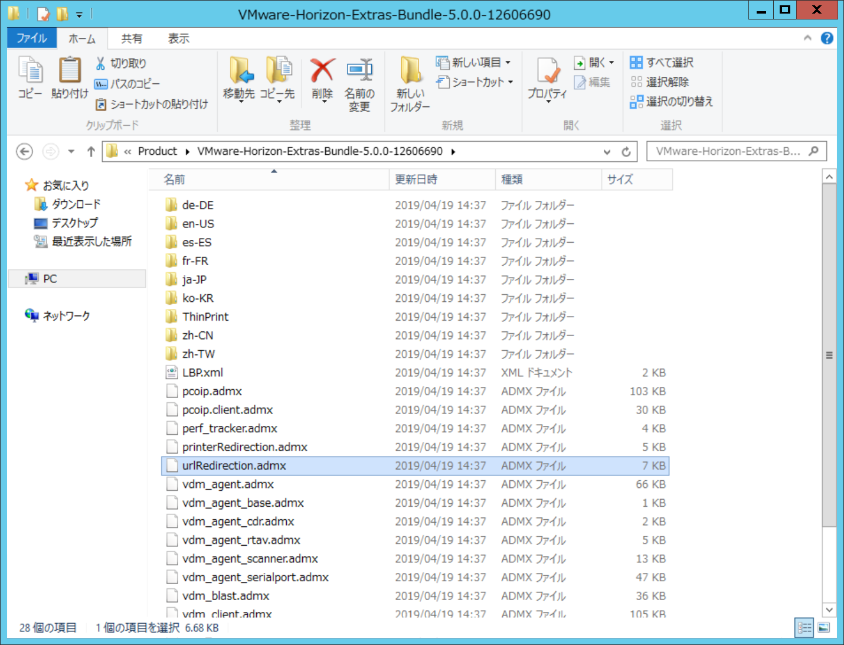
Task: Click Product in the address breadcrumb
Action: (x=158, y=151)
